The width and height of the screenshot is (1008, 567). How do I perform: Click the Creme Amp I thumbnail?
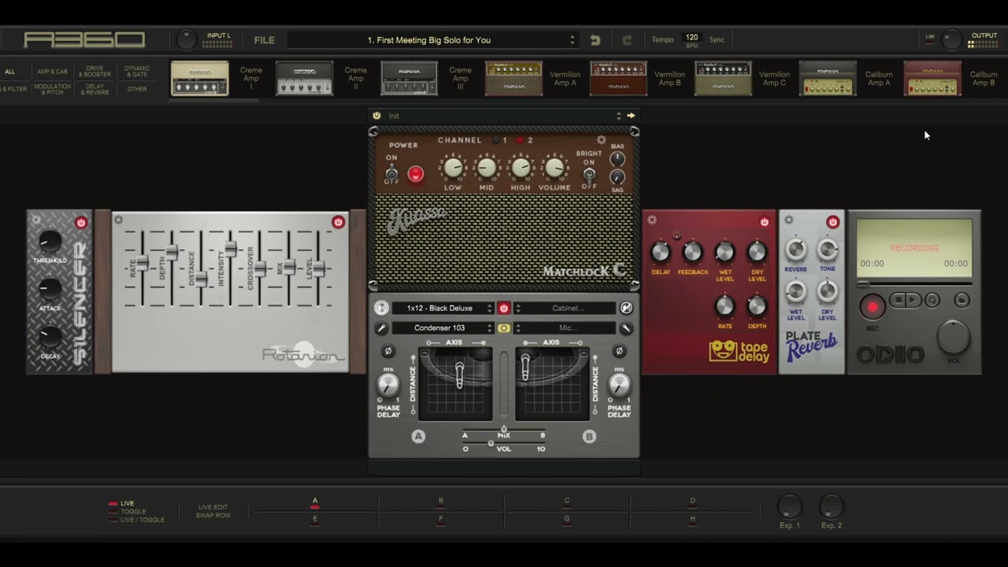pyautogui.click(x=199, y=79)
